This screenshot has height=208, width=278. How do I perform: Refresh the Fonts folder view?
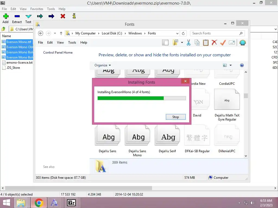coord(183,33)
